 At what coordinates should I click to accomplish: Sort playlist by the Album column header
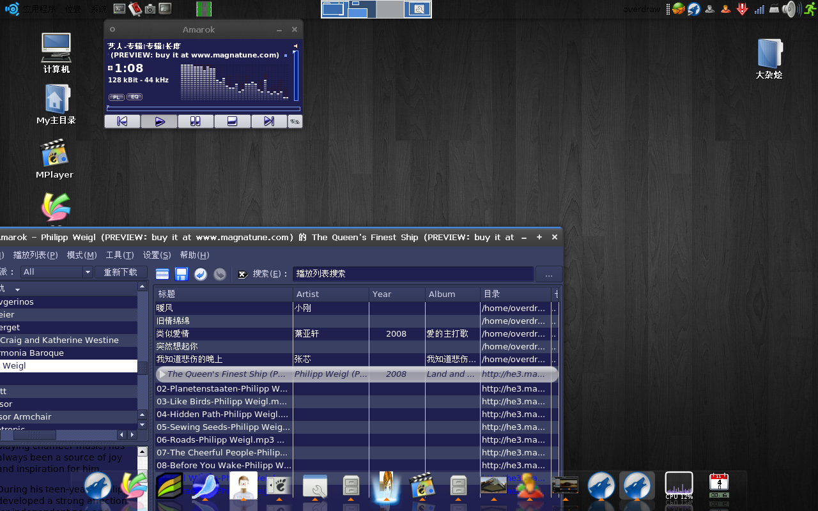pos(452,294)
